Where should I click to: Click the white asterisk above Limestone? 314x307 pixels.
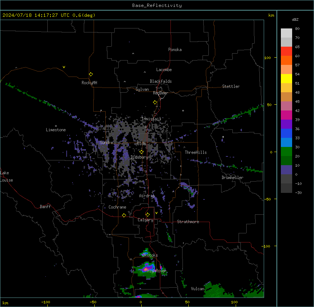pos(56,126)
